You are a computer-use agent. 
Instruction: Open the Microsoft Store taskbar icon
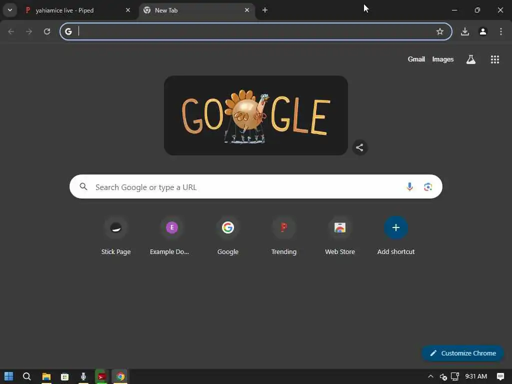[64, 376]
